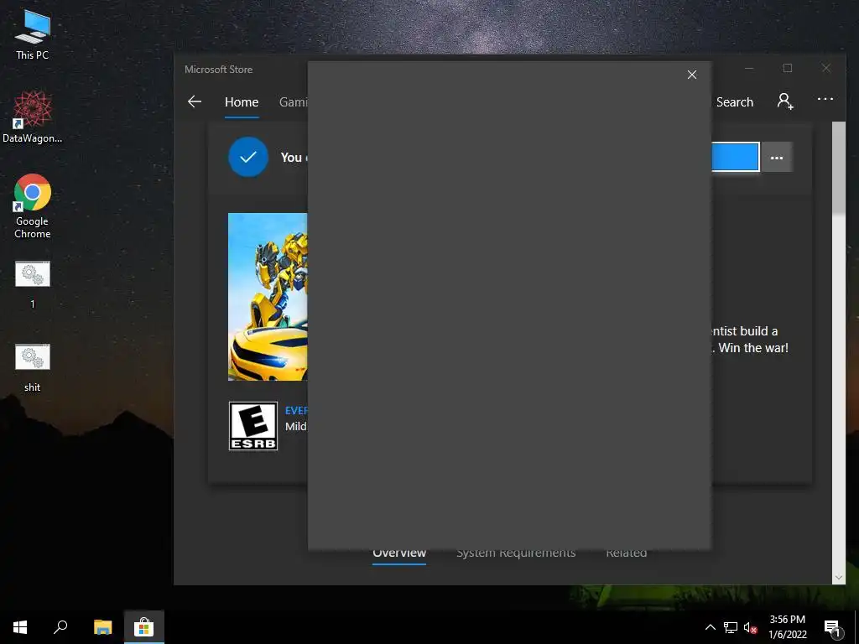Open the Store's top-right more options ellipsis
859x644 pixels.
click(x=825, y=99)
